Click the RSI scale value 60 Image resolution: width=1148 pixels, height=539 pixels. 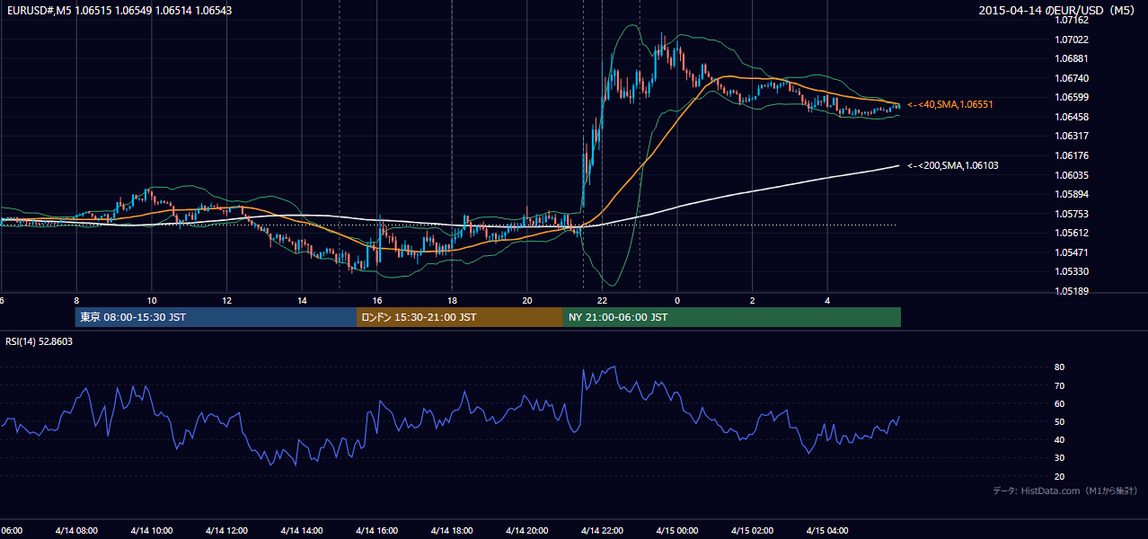click(x=1060, y=403)
